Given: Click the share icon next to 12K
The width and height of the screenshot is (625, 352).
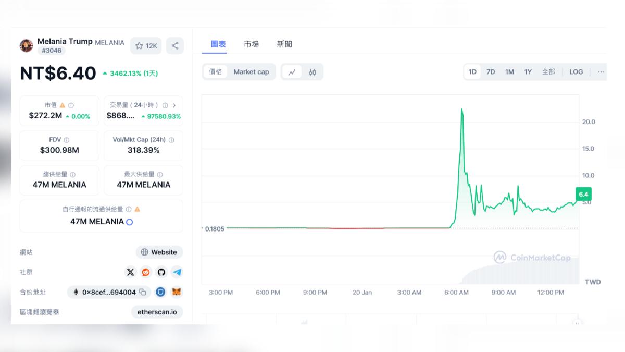Looking at the screenshot, I should point(175,46).
